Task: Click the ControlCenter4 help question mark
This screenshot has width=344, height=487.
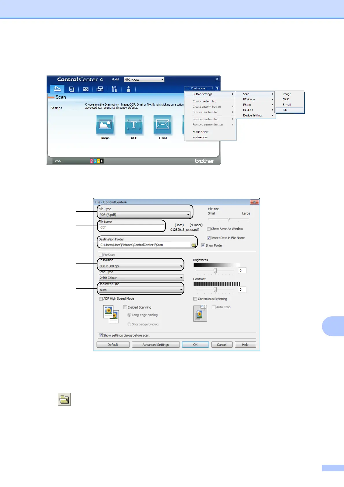Action: (x=217, y=88)
